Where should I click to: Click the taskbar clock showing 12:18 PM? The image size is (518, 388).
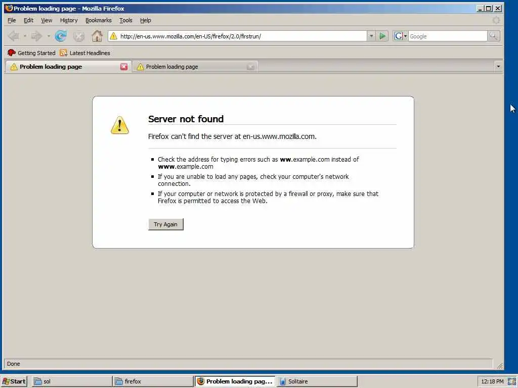(492, 381)
